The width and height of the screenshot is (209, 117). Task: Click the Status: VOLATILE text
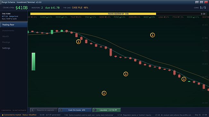point(29,115)
